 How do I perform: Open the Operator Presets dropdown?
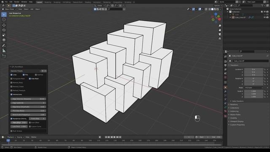click(25, 71)
